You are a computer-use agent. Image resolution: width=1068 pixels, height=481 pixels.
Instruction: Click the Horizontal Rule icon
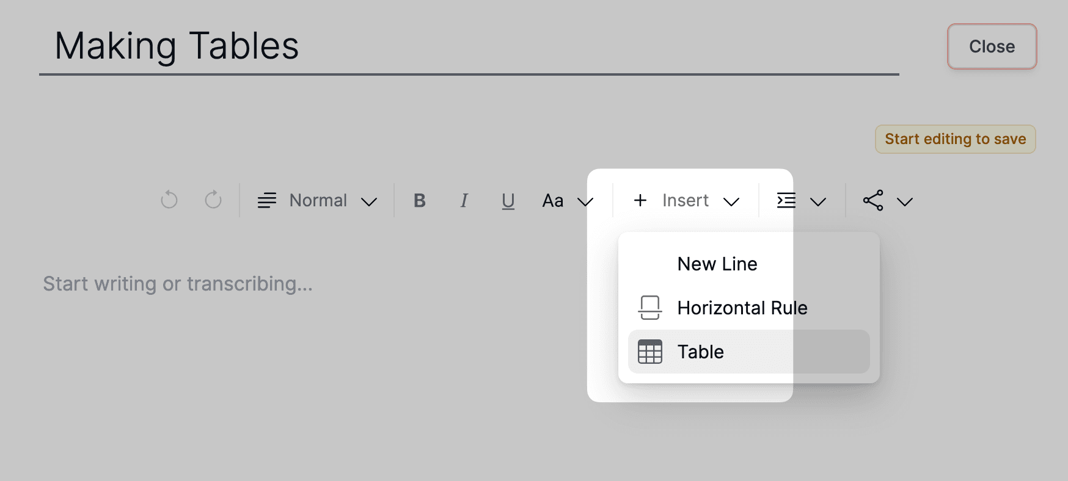(x=649, y=308)
